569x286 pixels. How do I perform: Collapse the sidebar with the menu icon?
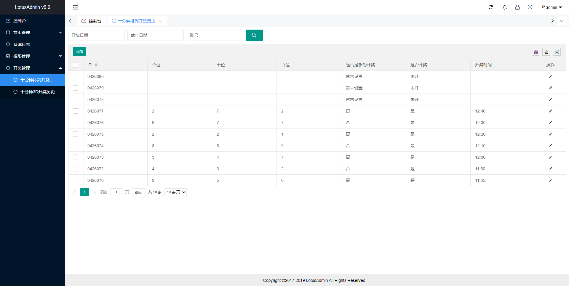coord(75,7)
